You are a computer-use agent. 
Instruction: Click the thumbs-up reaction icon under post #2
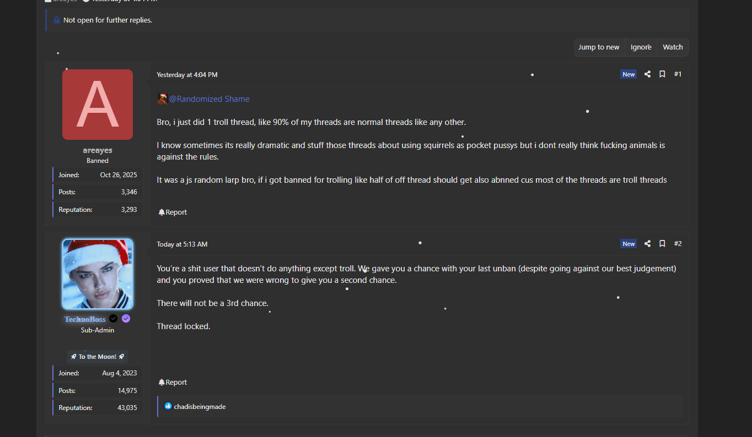click(168, 407)
